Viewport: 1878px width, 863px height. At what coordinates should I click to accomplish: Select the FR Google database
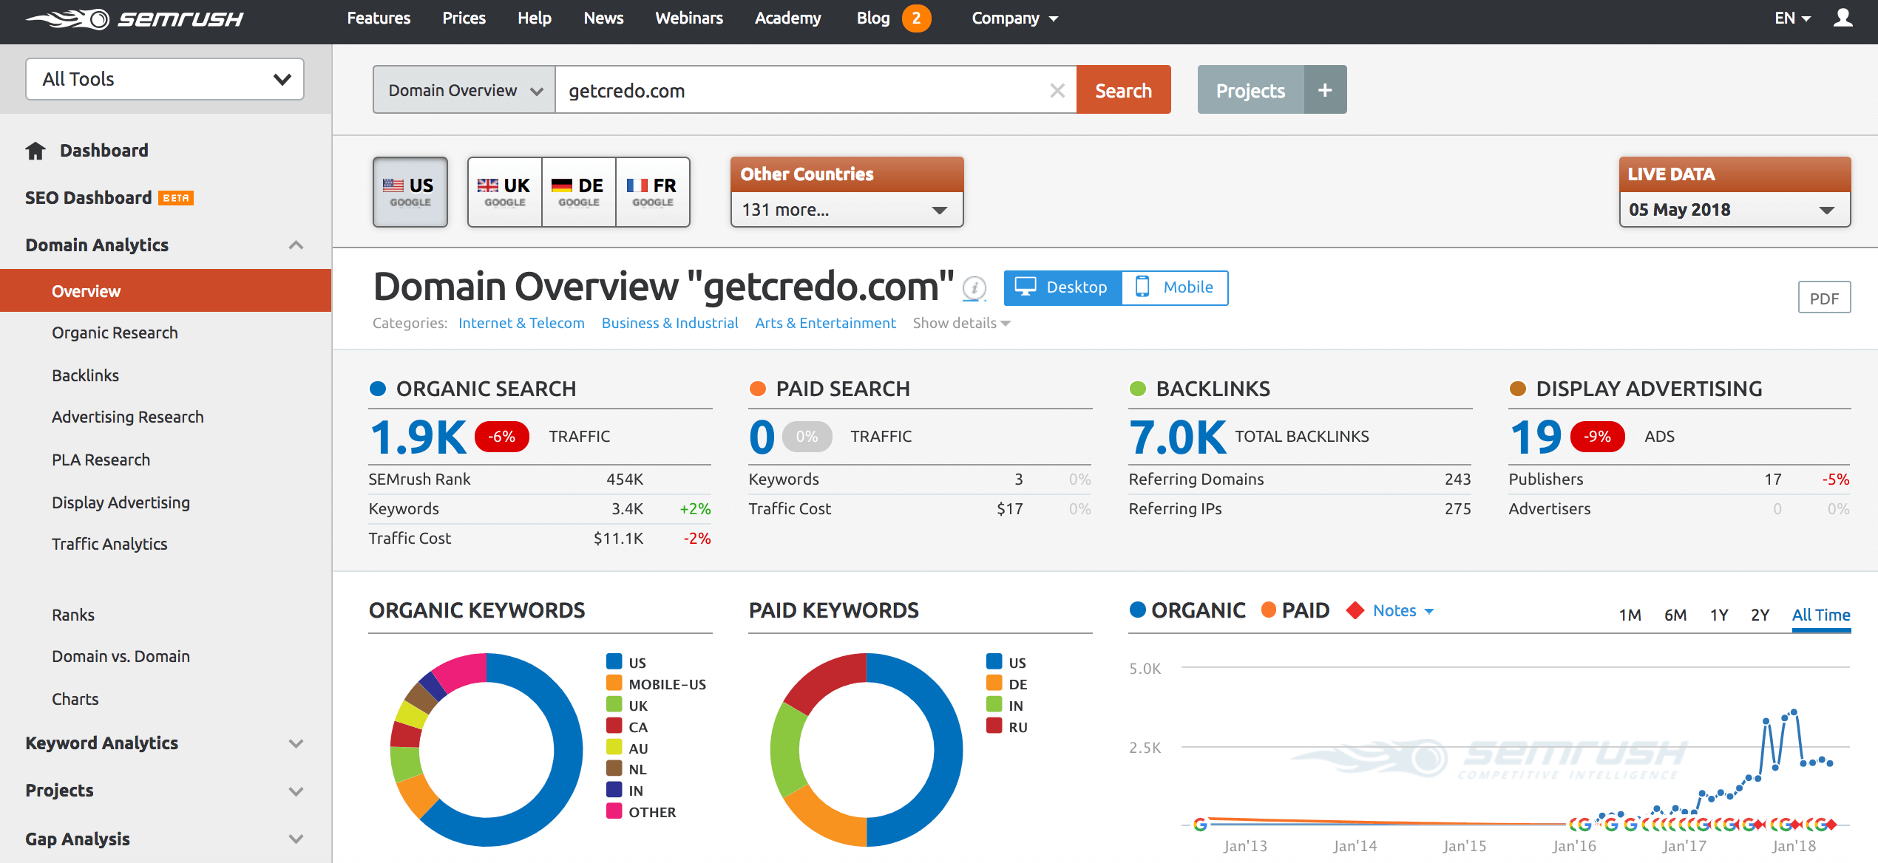(x=653, y=192)
